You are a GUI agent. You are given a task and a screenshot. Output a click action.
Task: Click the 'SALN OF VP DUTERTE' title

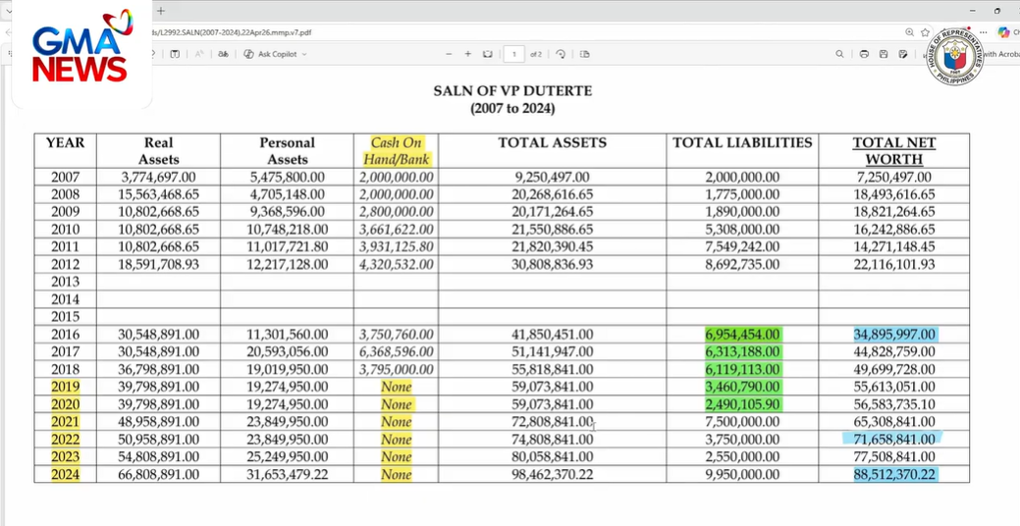tap(512, 91)
